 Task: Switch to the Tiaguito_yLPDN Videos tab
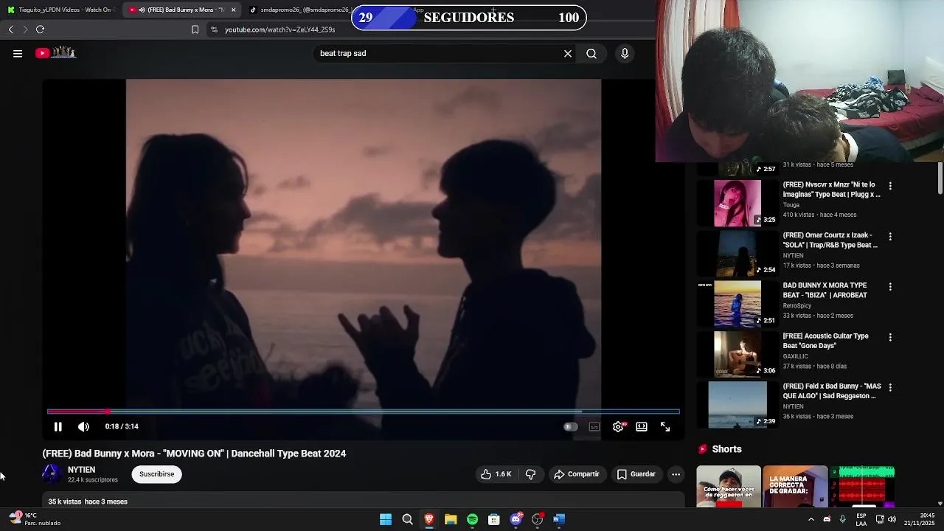60,10
